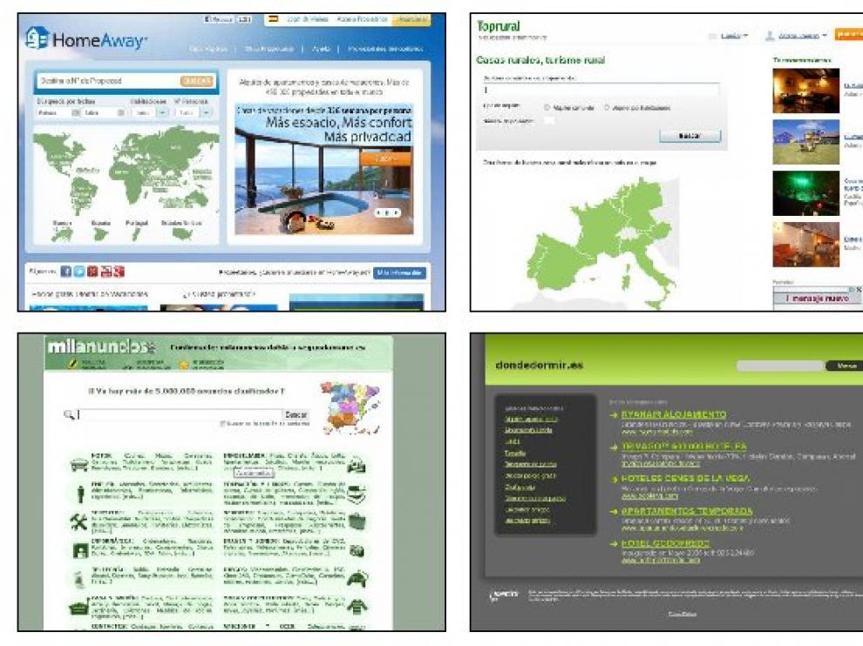Click the Toprural logo

498,26
